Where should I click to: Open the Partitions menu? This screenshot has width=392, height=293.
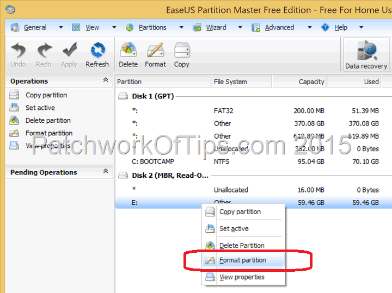click(152, 28)
